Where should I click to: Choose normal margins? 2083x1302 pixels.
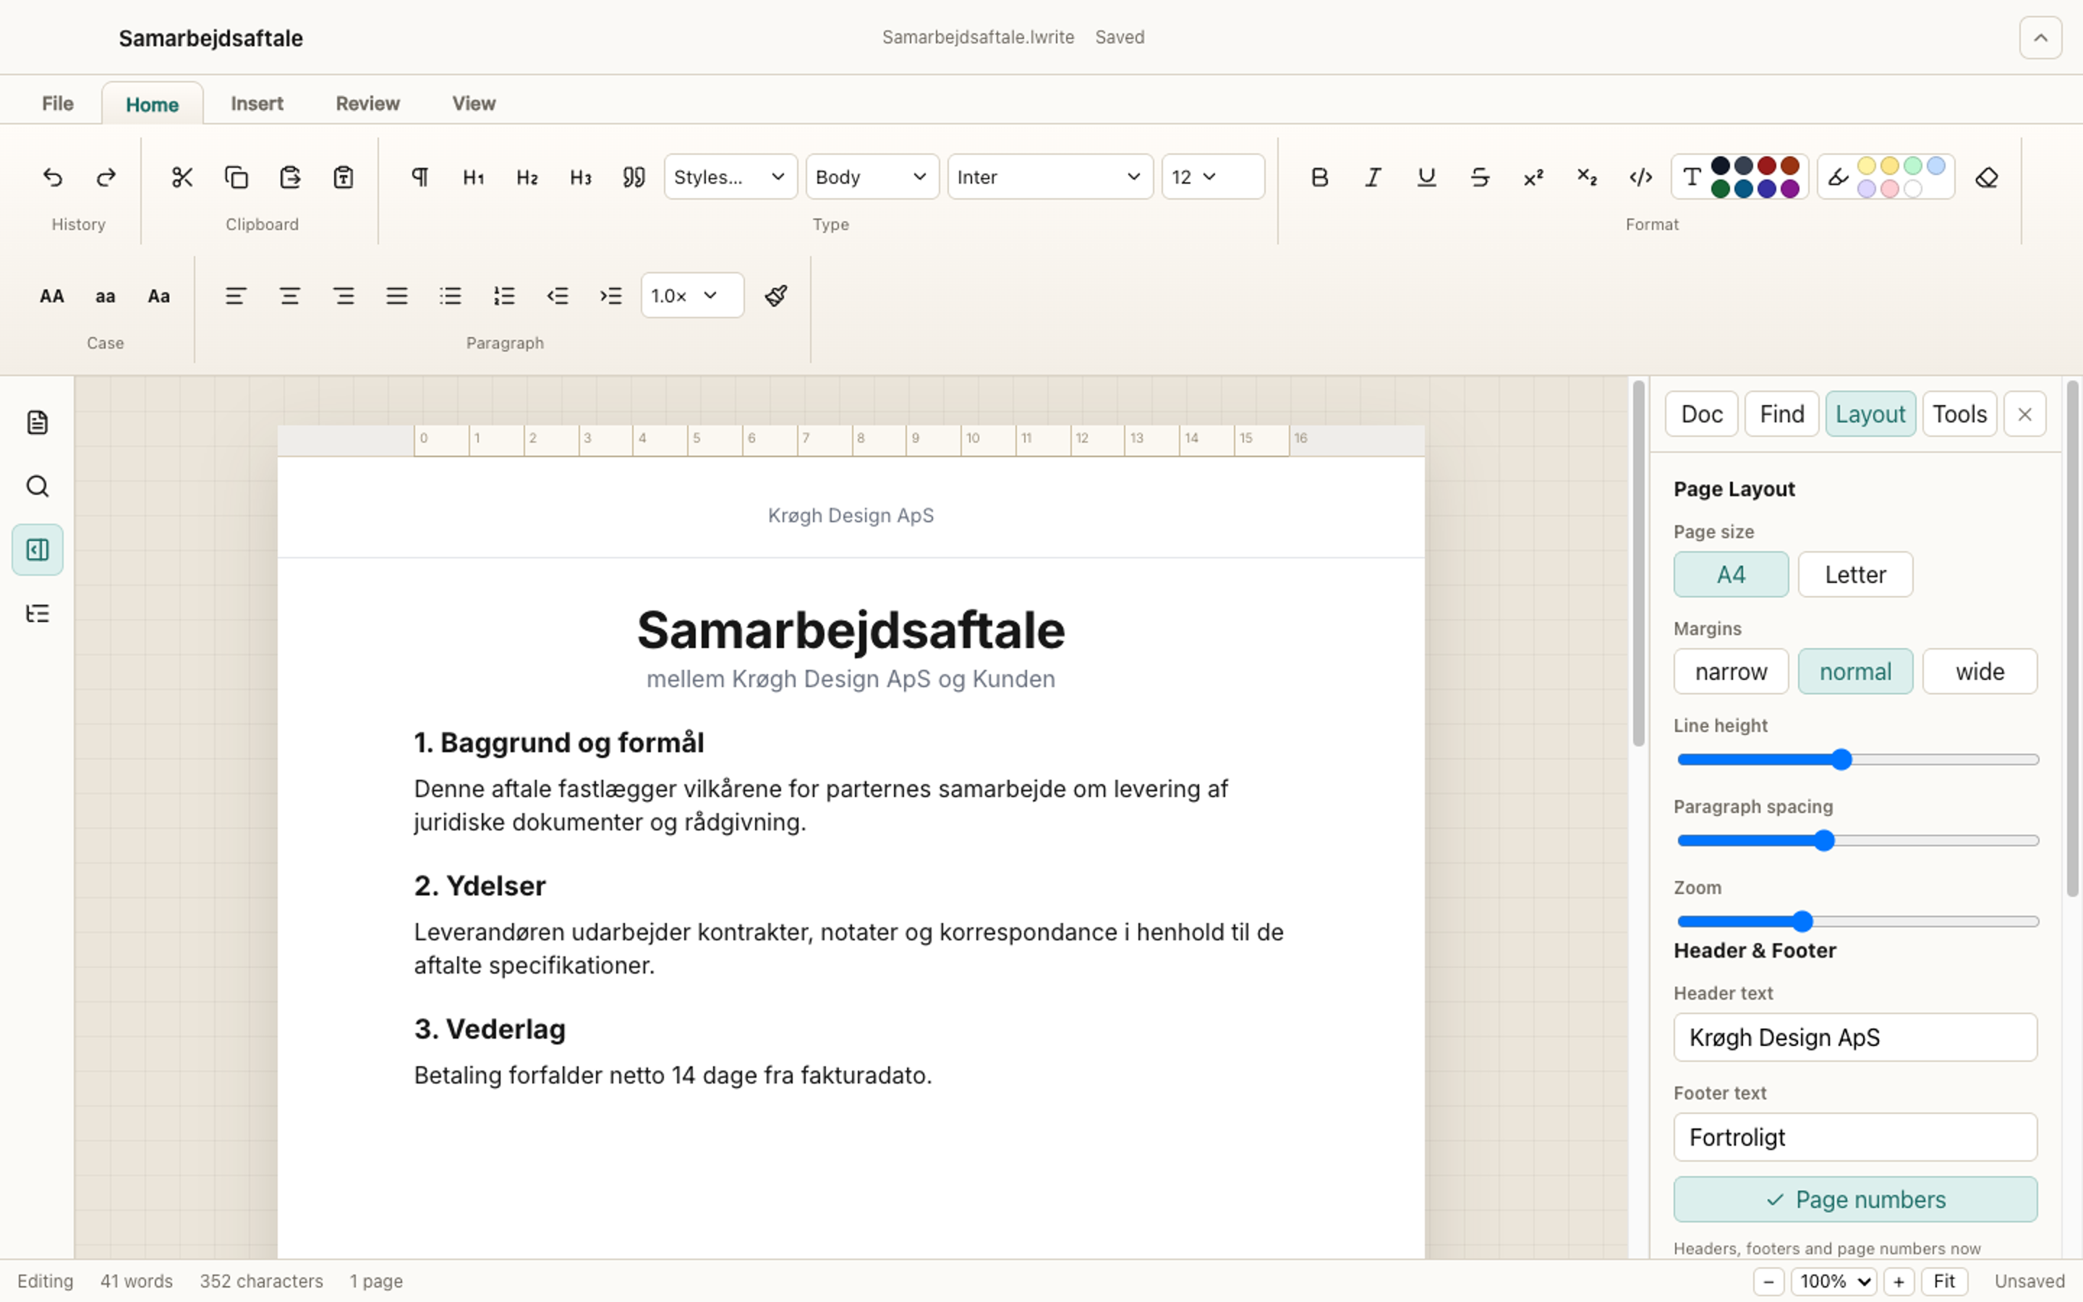pos(1855,672)
